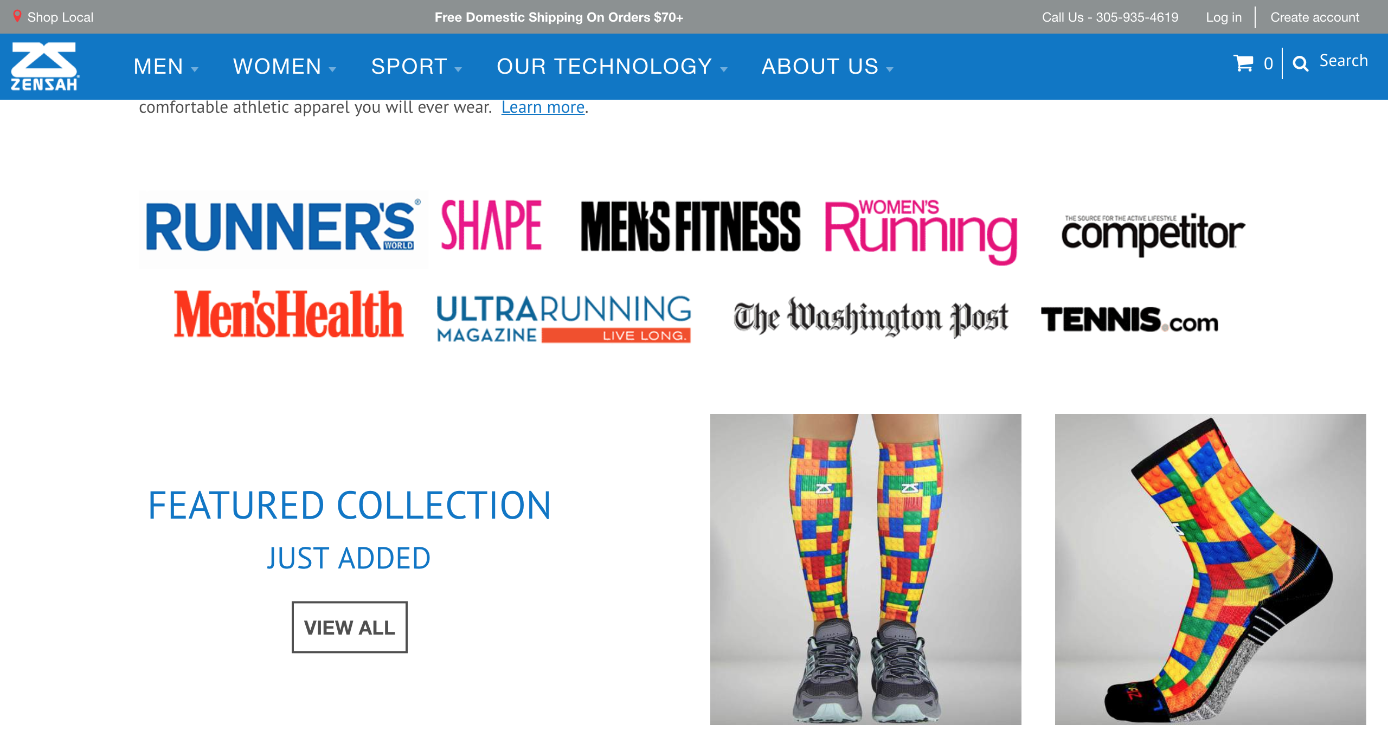Click the Tennis.com logo
The image size is (1388, 737).
[x=1130, y=320]
